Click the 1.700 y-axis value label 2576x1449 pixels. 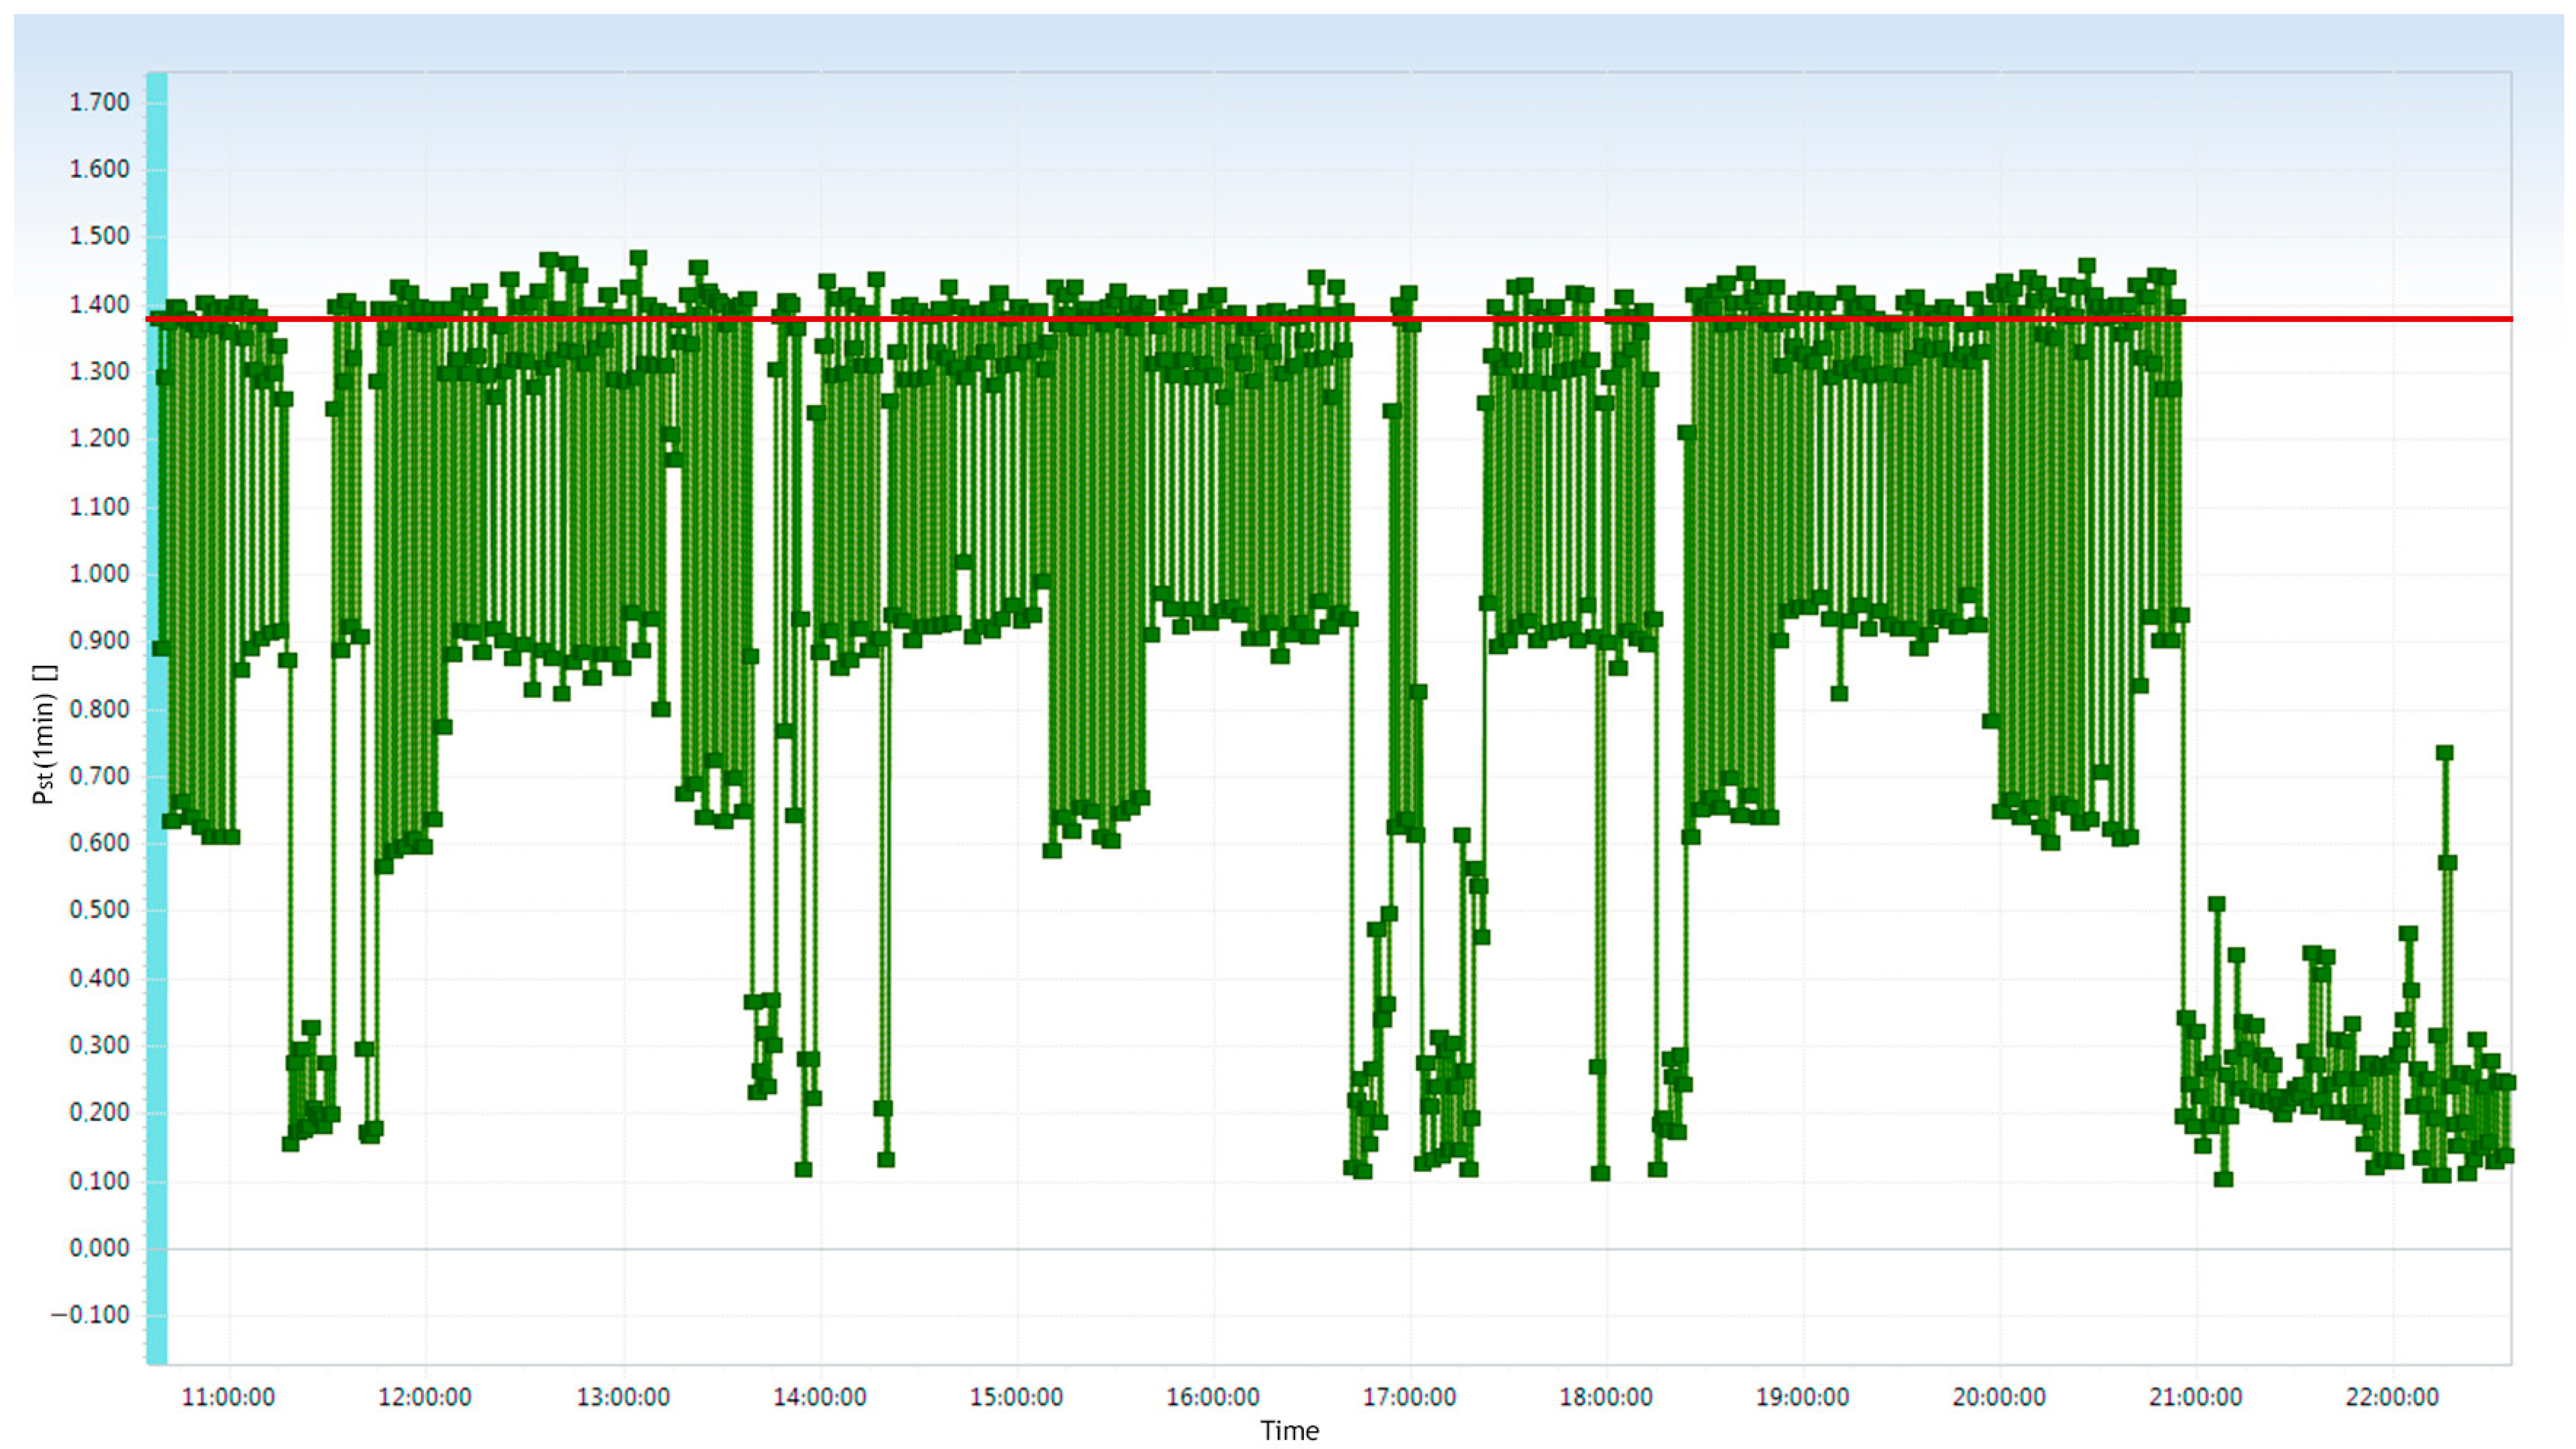[99, 102]
